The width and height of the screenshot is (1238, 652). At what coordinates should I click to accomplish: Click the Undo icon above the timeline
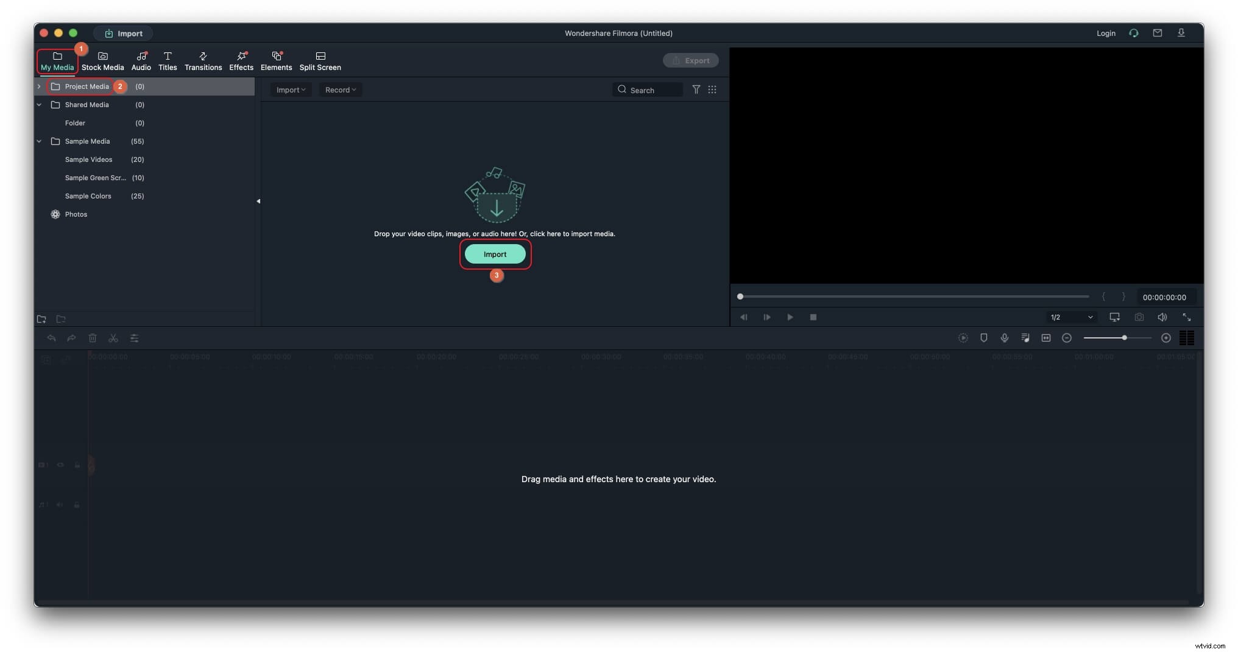(x=51, y=338)
